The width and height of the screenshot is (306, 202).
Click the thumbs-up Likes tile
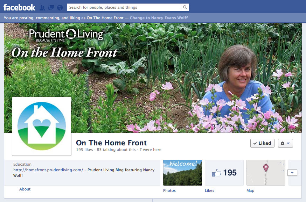coord(224,173)
